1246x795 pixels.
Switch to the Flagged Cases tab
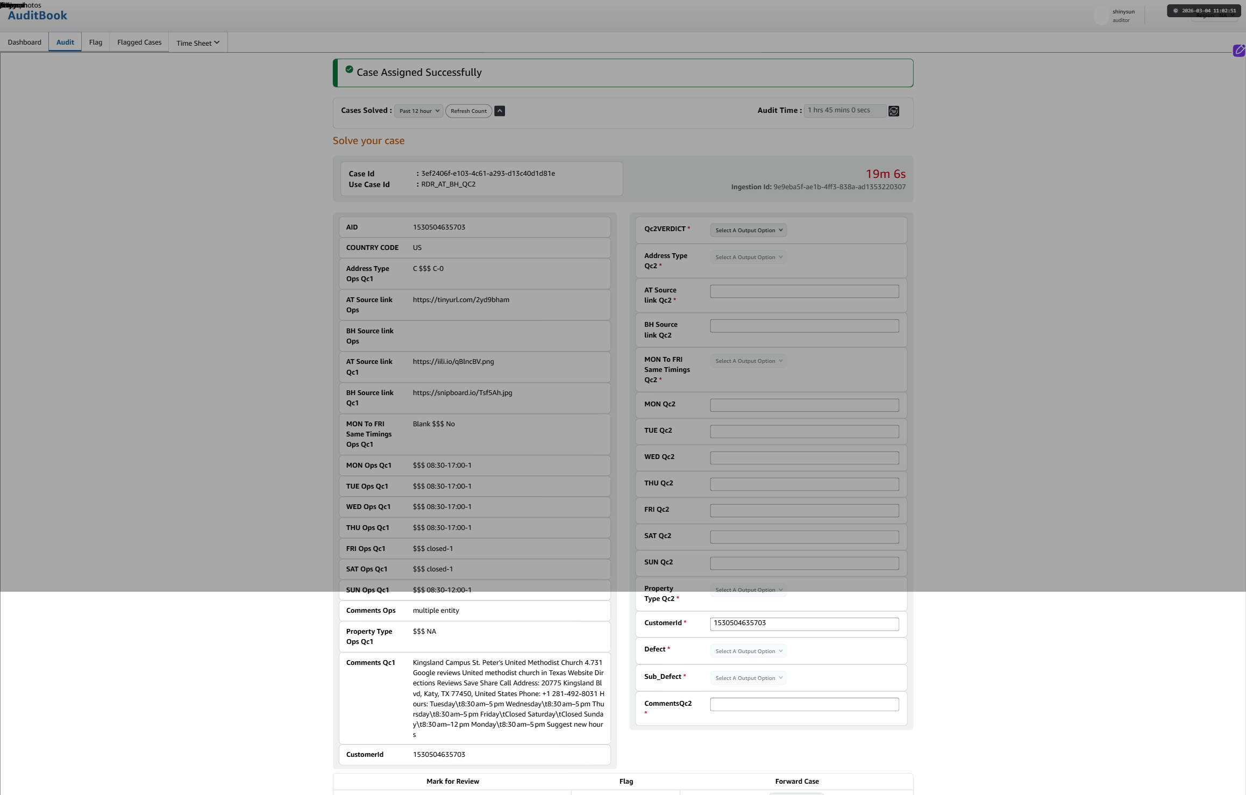coord(139,42)
